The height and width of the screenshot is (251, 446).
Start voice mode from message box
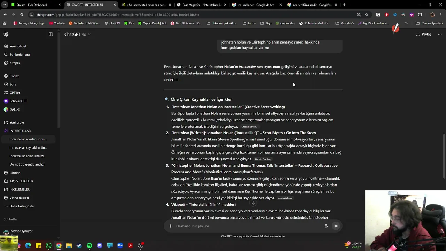tap(336, 226)
